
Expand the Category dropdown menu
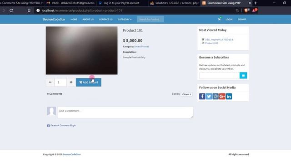(x=125, y=19)
